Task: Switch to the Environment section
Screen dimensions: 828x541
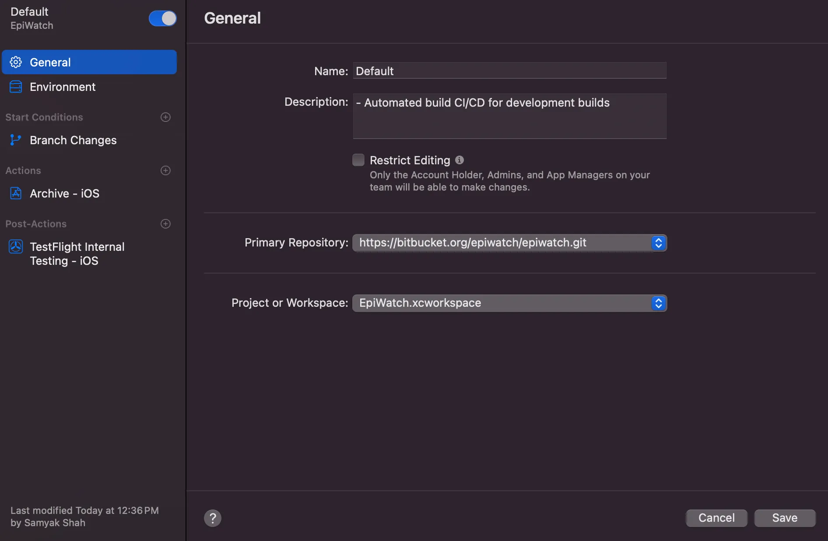Action: click(x=63, y=87)
